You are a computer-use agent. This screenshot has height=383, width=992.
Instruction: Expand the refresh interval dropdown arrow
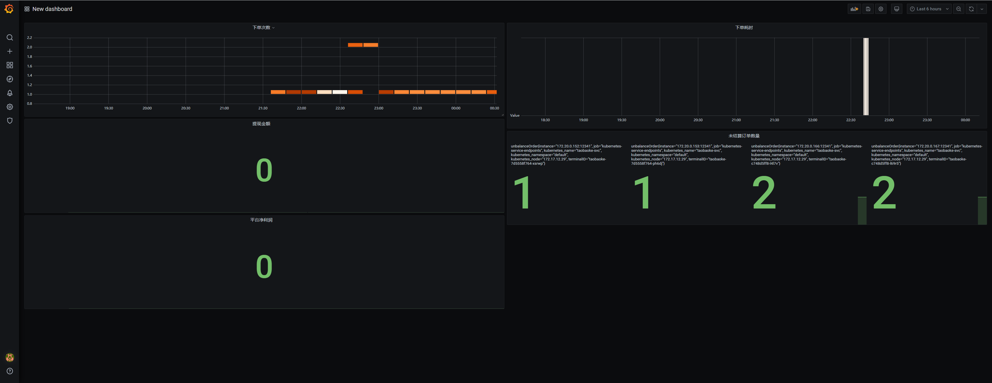click(982, 9)
